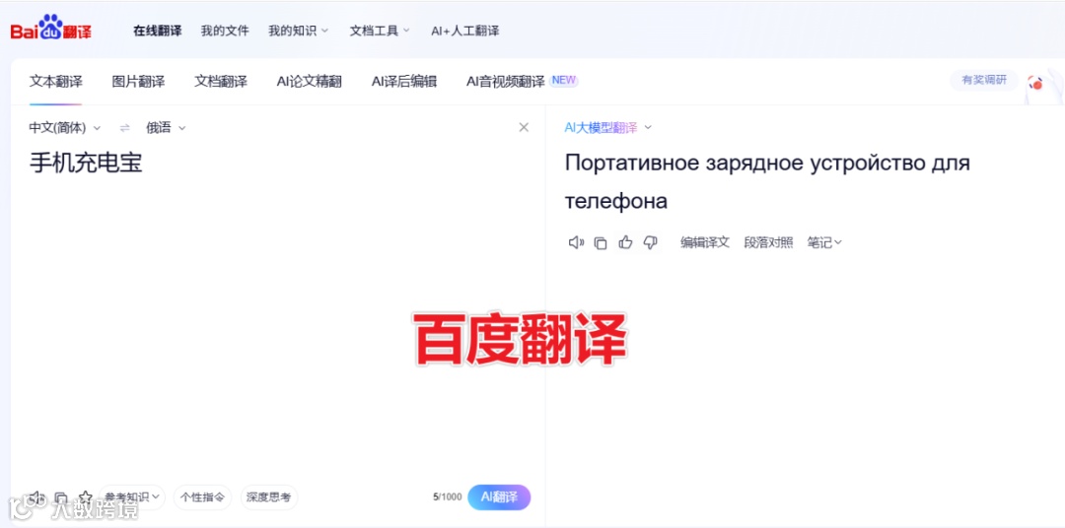
Task: Switch to 图片翻译 tab
Action: [139, 82]
